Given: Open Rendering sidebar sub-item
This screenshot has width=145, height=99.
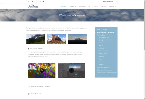Looking at the screenshot, I should click(101, 56).
